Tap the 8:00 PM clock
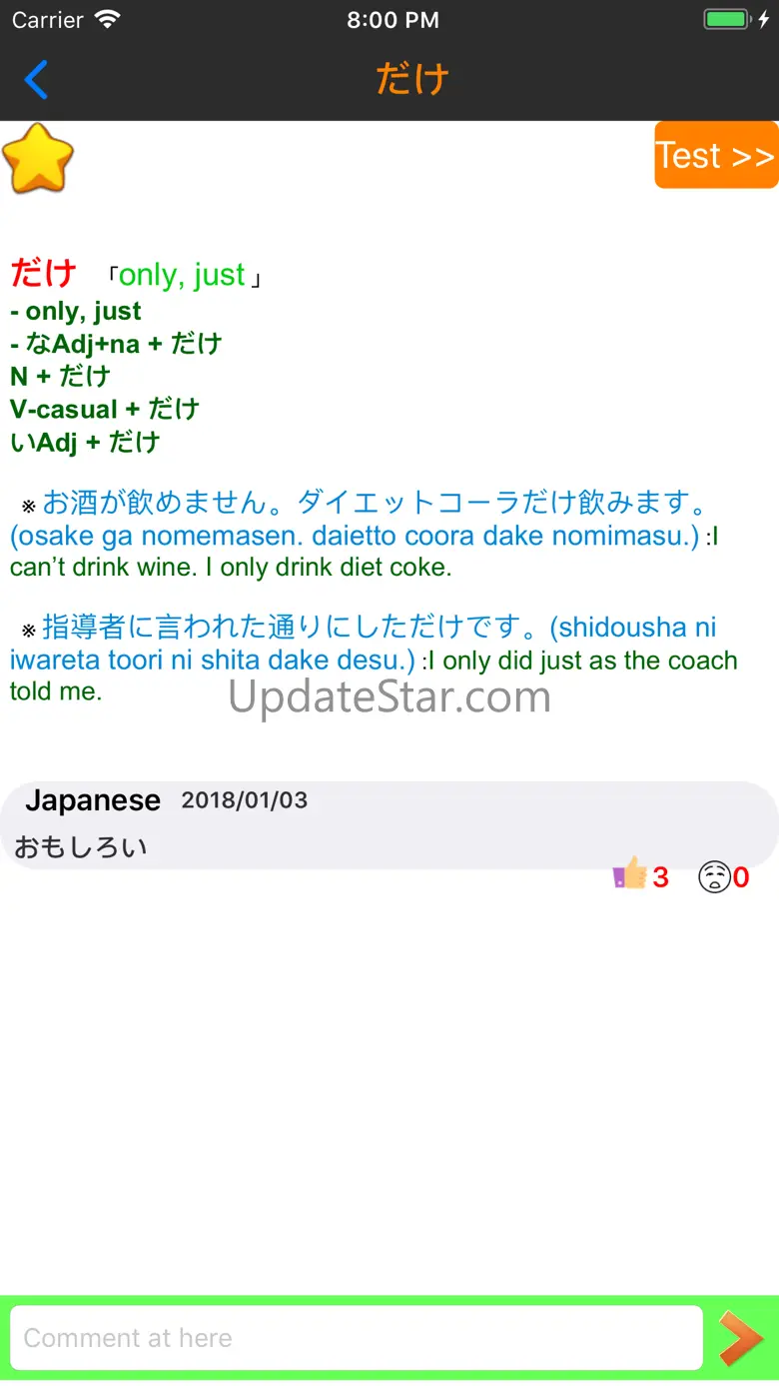 (x=392, y=20)
